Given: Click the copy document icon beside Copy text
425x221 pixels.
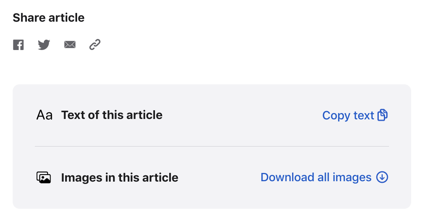Looking at the screenshot, I should tap(382, 115).
